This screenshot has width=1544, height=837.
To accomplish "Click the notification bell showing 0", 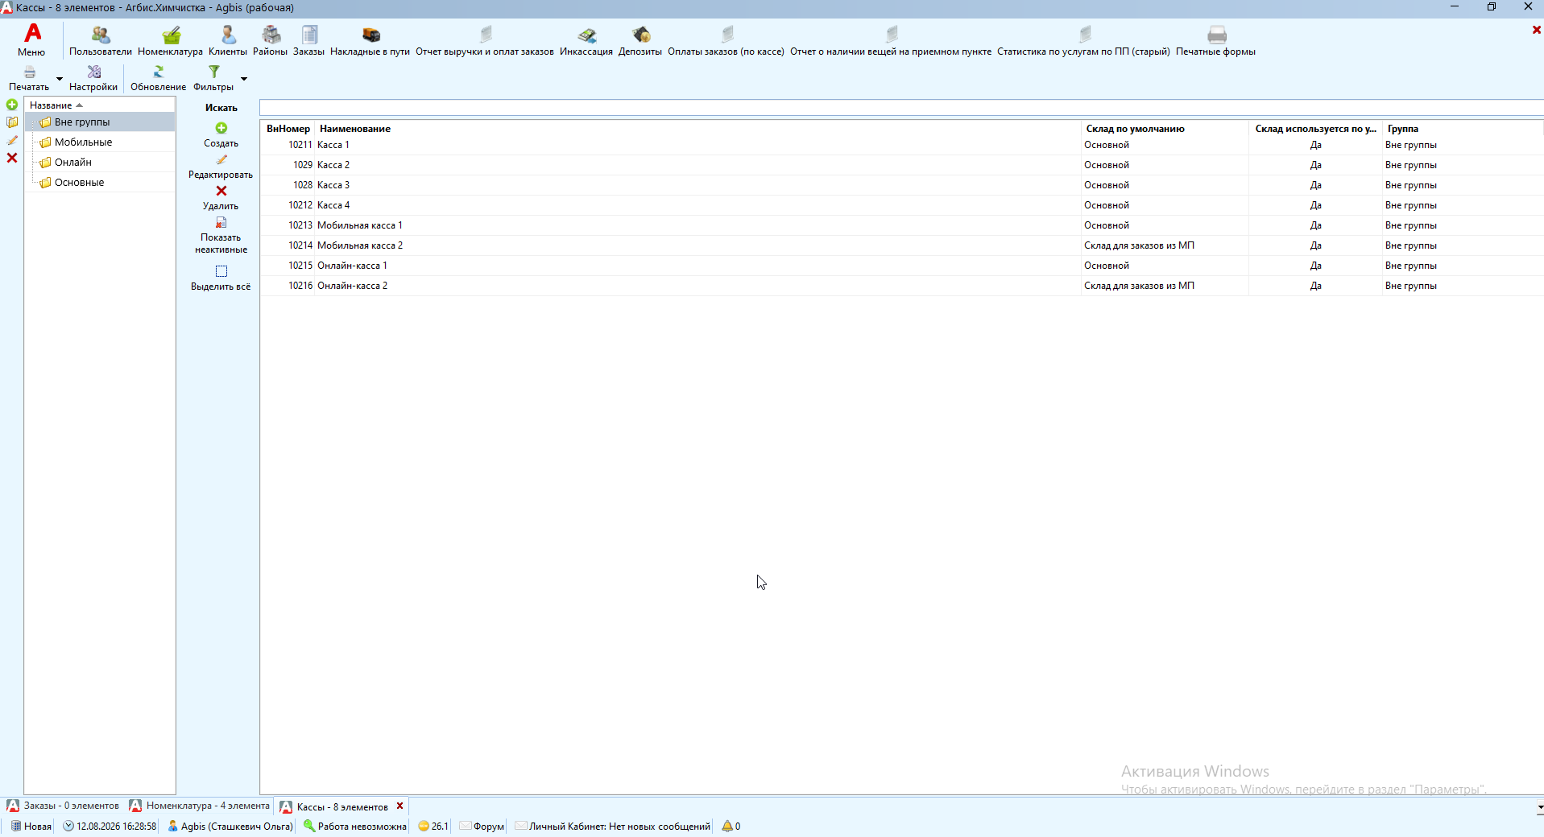I will (731, 827).
